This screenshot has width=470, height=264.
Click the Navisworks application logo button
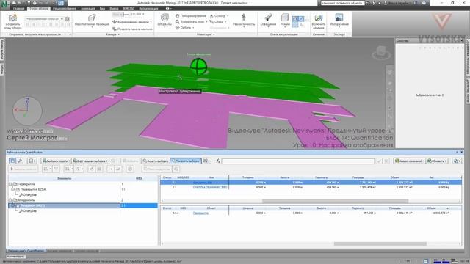pyautogui.click(x=4, y=4)
